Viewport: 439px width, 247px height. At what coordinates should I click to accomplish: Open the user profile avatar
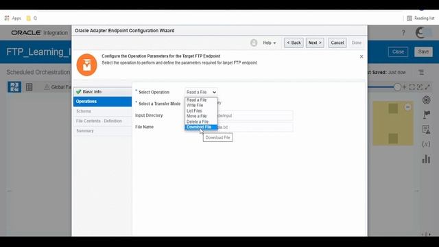[420, 33]
